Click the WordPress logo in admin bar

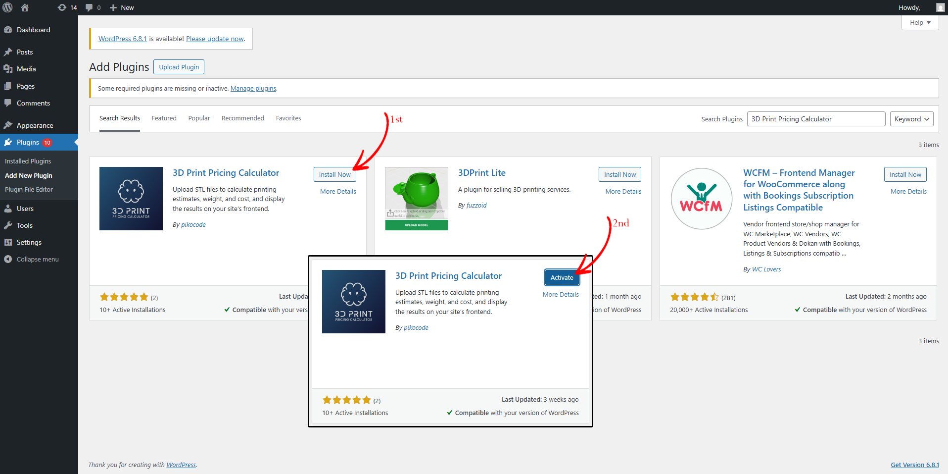pos(7,7)
